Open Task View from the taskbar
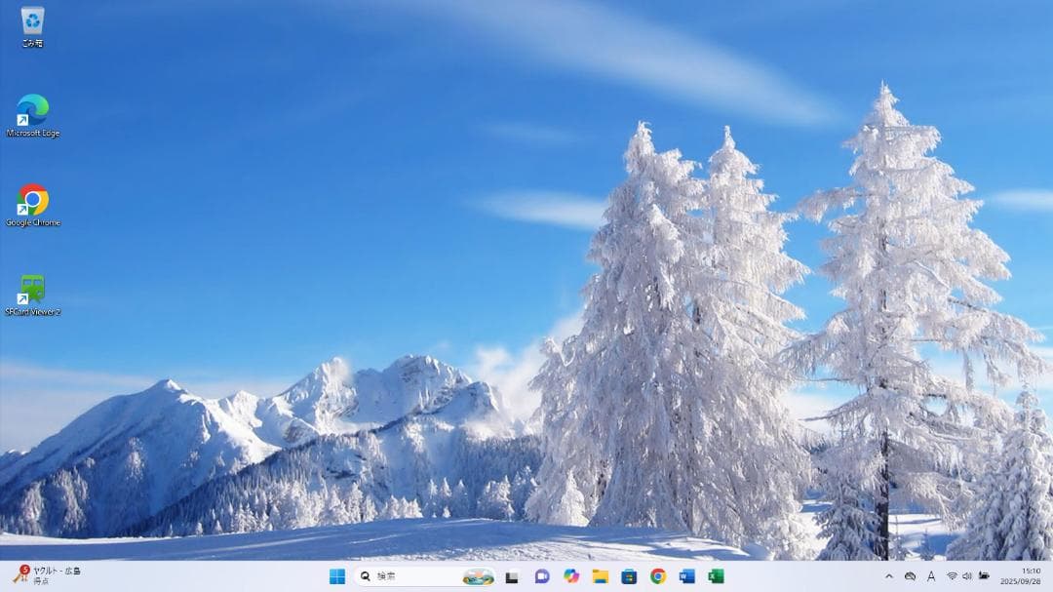This screenshot has width=1053, height=592. point(512,576)
